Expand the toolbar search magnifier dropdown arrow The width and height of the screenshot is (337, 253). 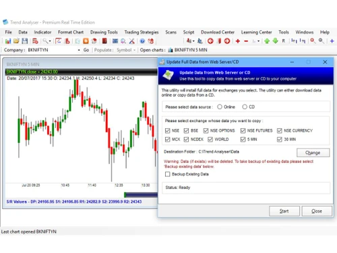(50, 41)
